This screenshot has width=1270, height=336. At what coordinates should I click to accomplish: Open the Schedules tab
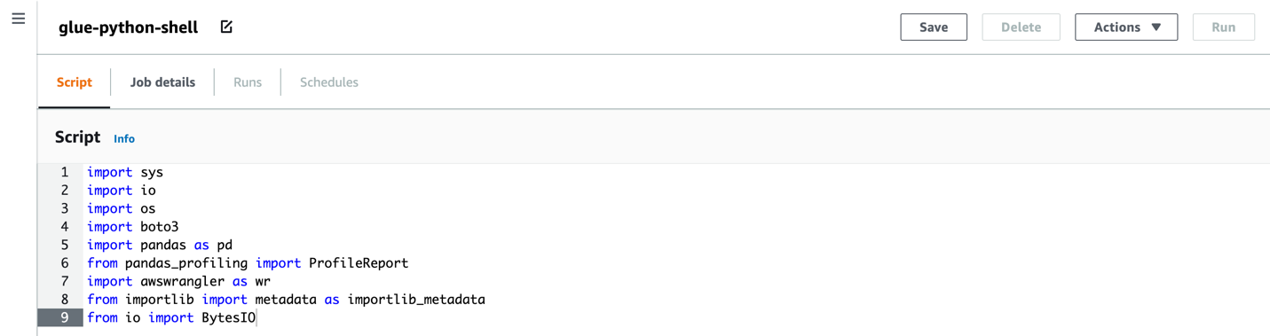pos(329,82)
